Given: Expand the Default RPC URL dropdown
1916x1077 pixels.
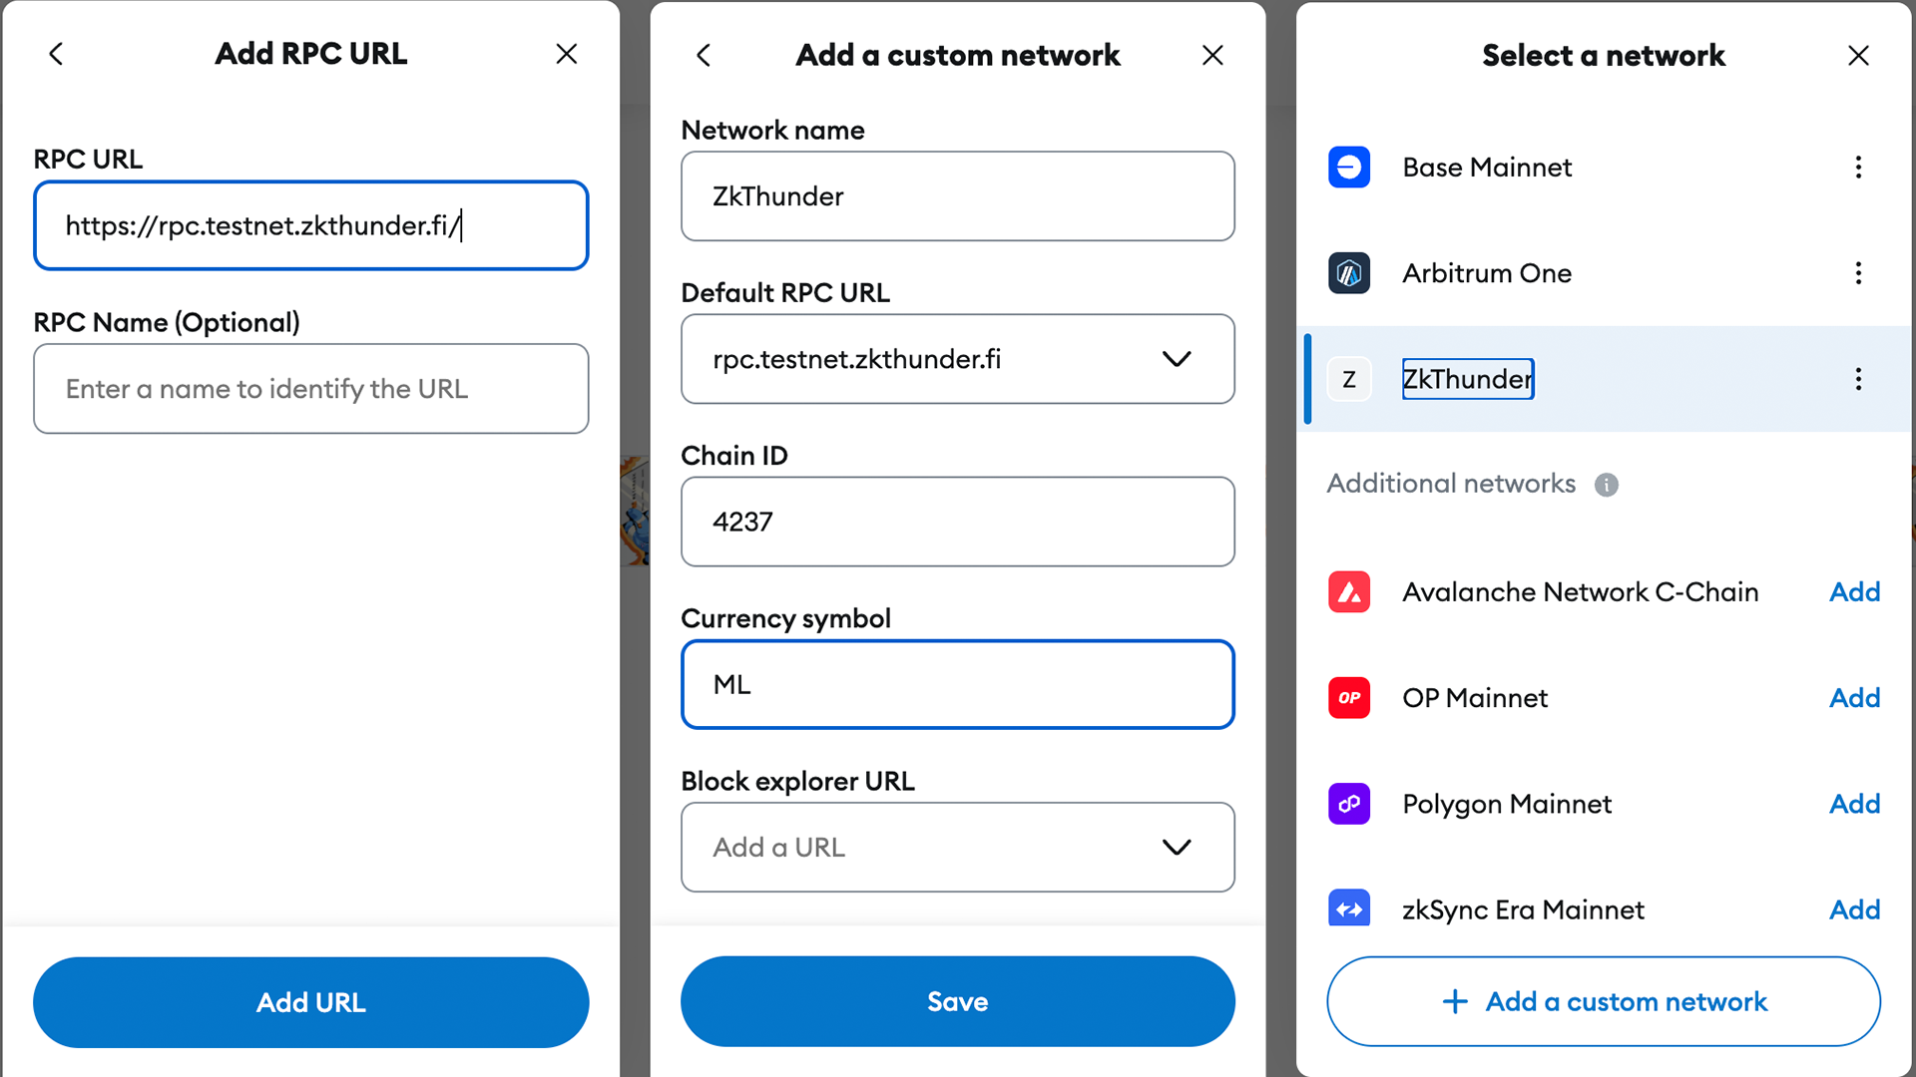Looking at the screenshot, I should [1177, 359].
